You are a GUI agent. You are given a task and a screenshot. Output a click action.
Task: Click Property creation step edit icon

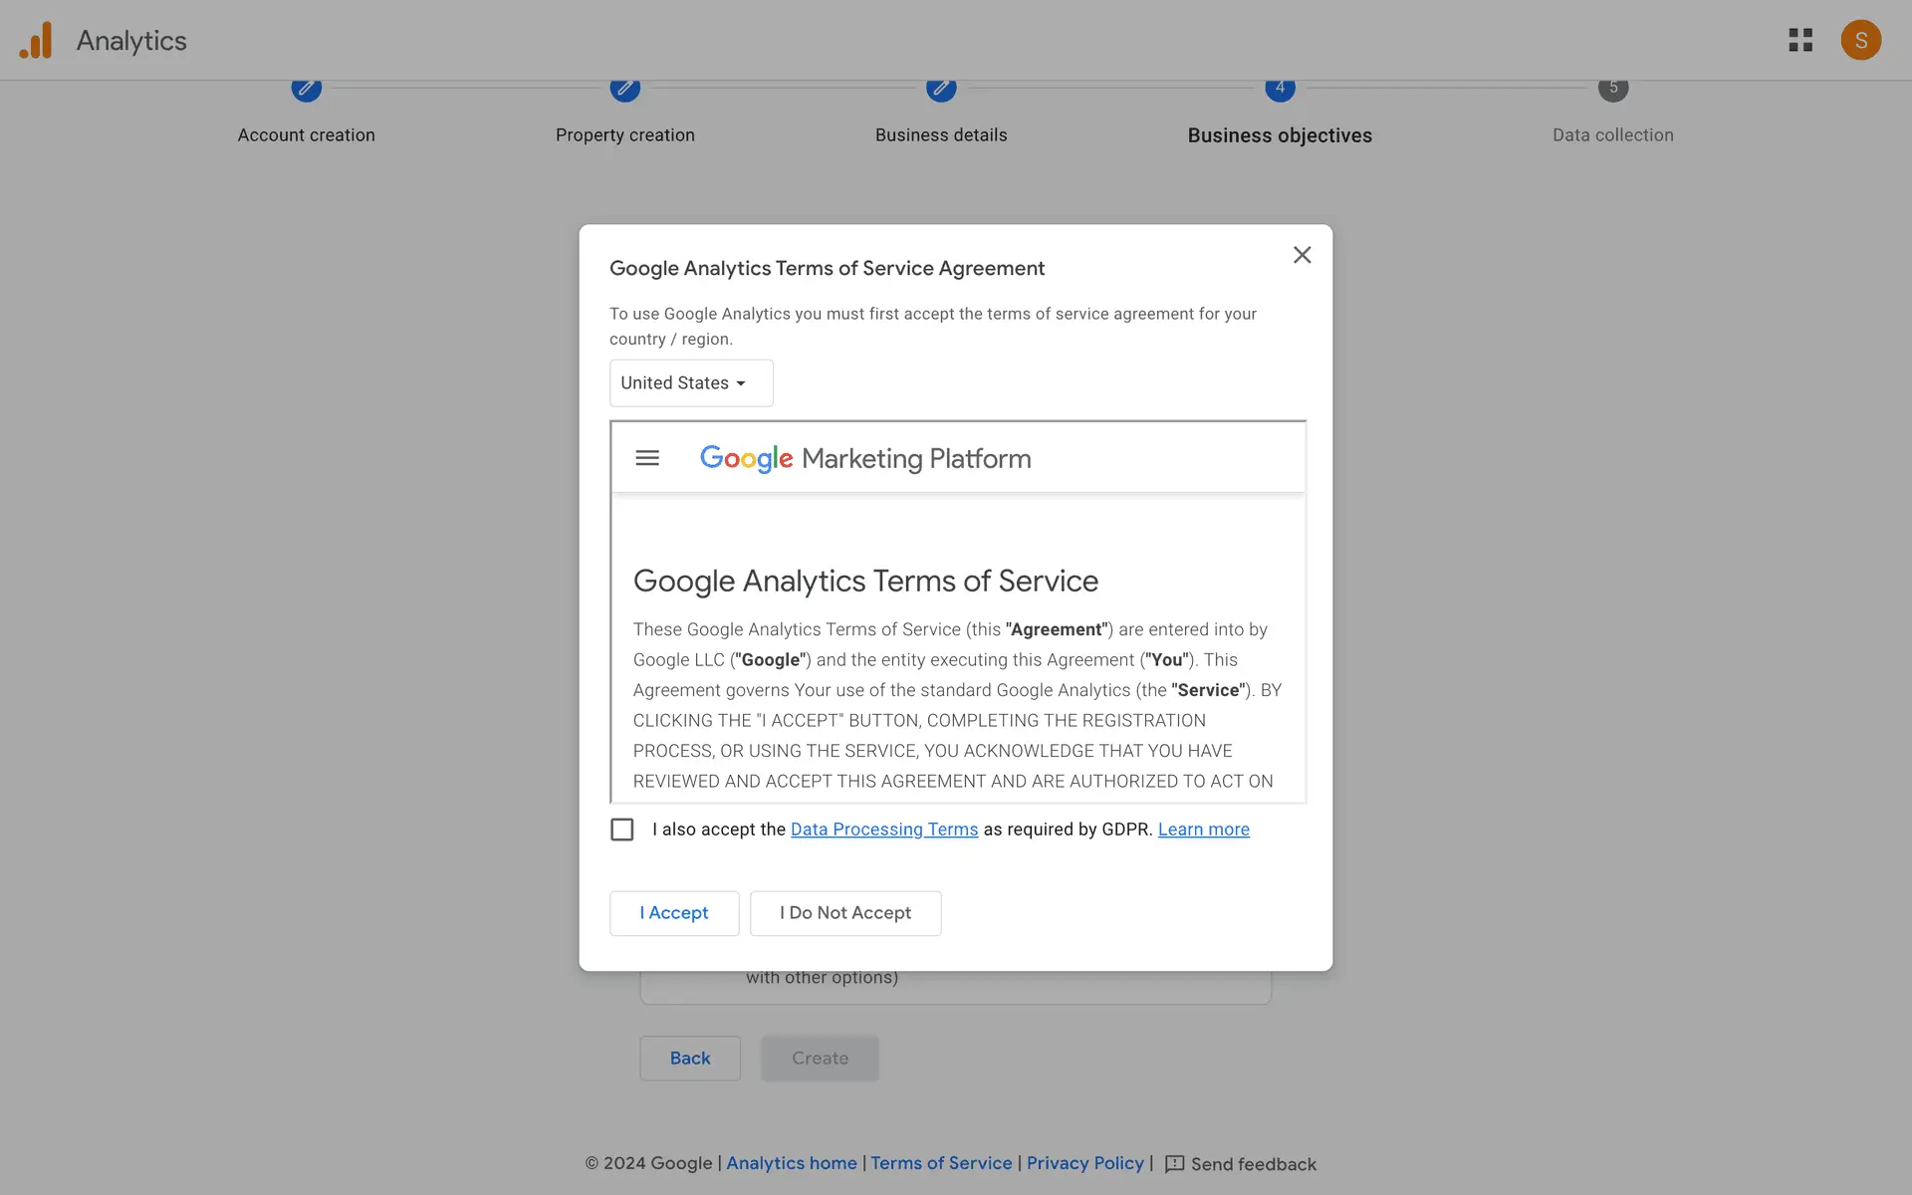click(624, 89)
